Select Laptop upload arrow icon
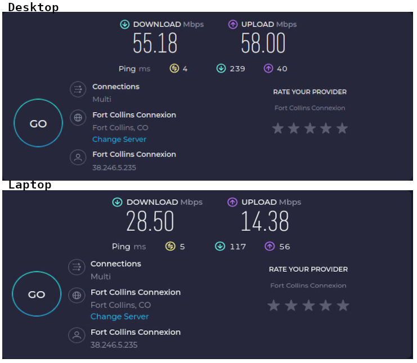Viewport: 417px width, 363px height. [x=233, y=202]
